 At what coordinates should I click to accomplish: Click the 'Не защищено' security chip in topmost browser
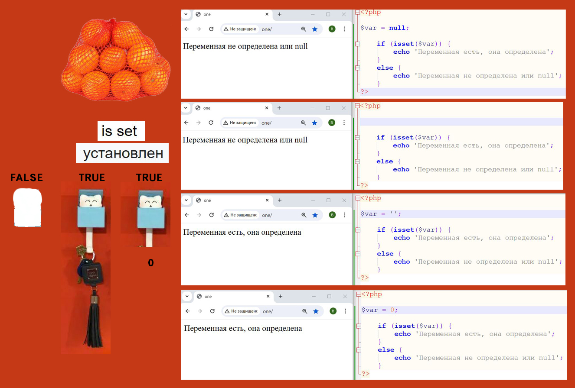[240, 29]
